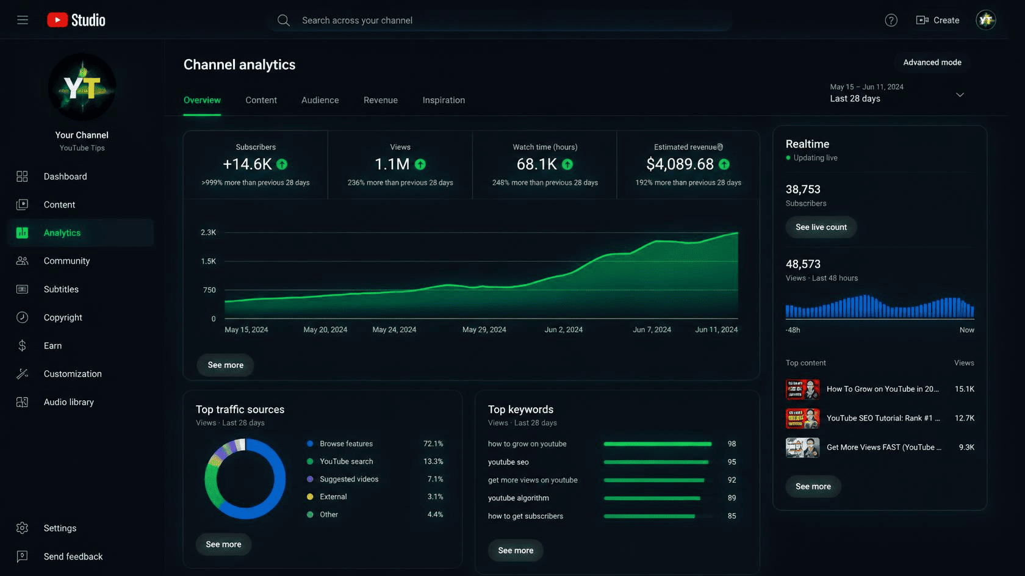
Task: Open the hamburger navigation menu
Action: pos(23,20)
